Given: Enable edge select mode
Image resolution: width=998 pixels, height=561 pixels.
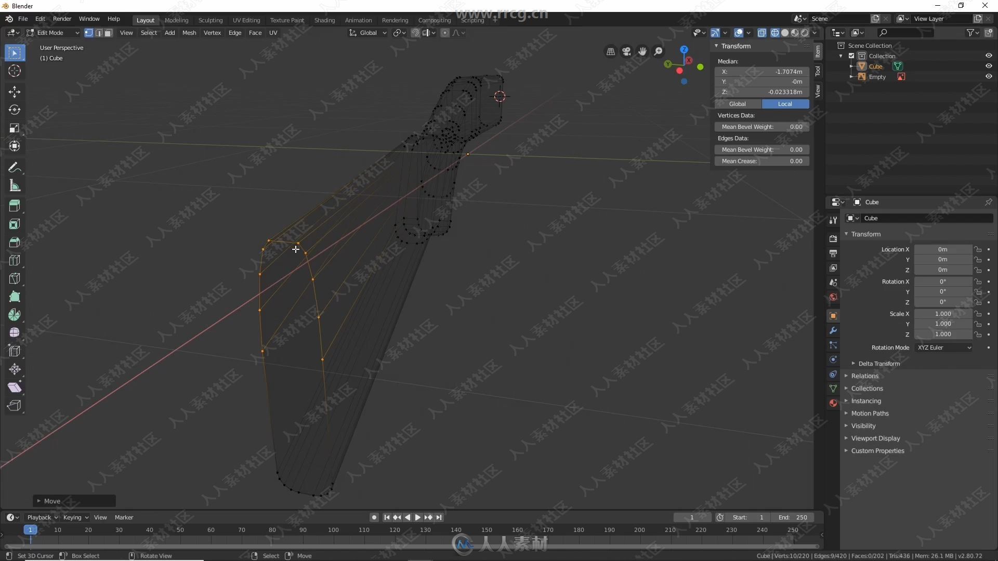Looking at the screenshot, I should (99, 33).
